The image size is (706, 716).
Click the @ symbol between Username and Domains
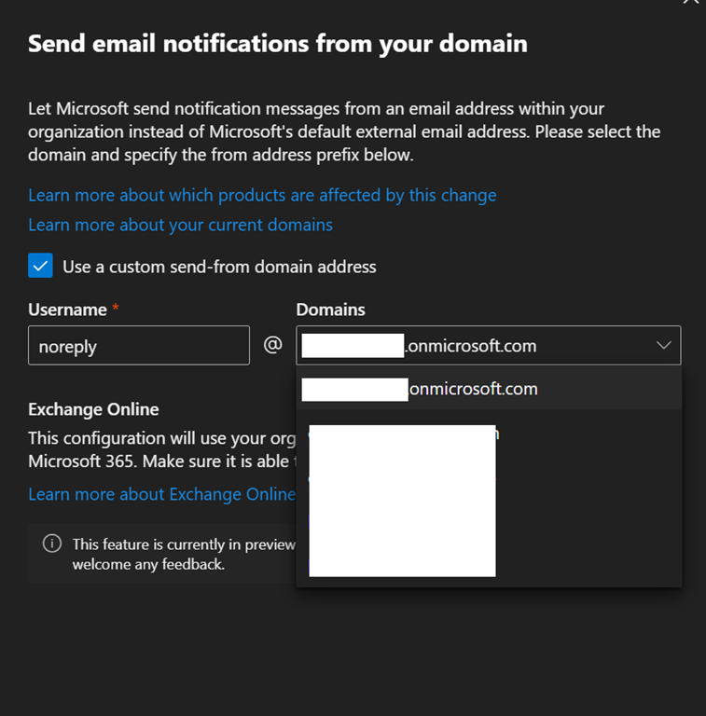[272, 345]
